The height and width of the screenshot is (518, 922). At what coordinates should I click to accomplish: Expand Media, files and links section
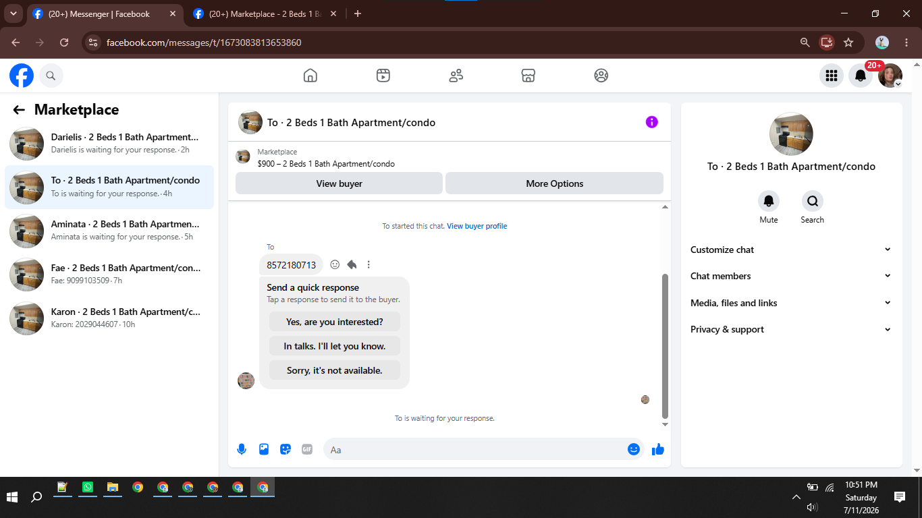click(x=791, y=303)
